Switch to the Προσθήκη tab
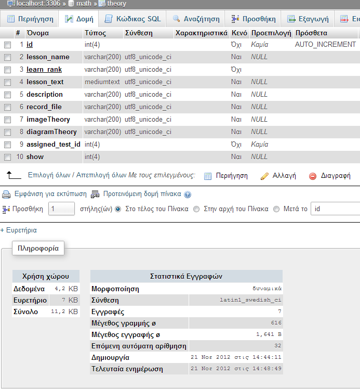This screenshot has height=389, width=360. [252, 19]
